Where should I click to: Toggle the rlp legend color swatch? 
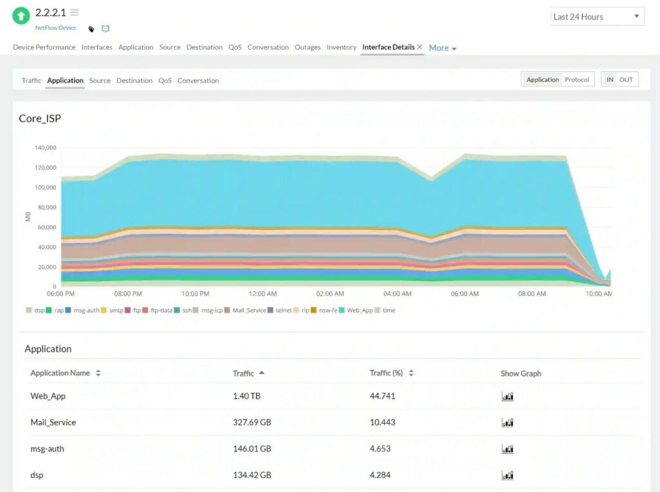tap(296, 310)
